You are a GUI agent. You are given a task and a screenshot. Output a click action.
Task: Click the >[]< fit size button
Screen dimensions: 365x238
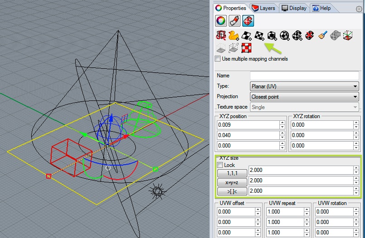point(231,191)
